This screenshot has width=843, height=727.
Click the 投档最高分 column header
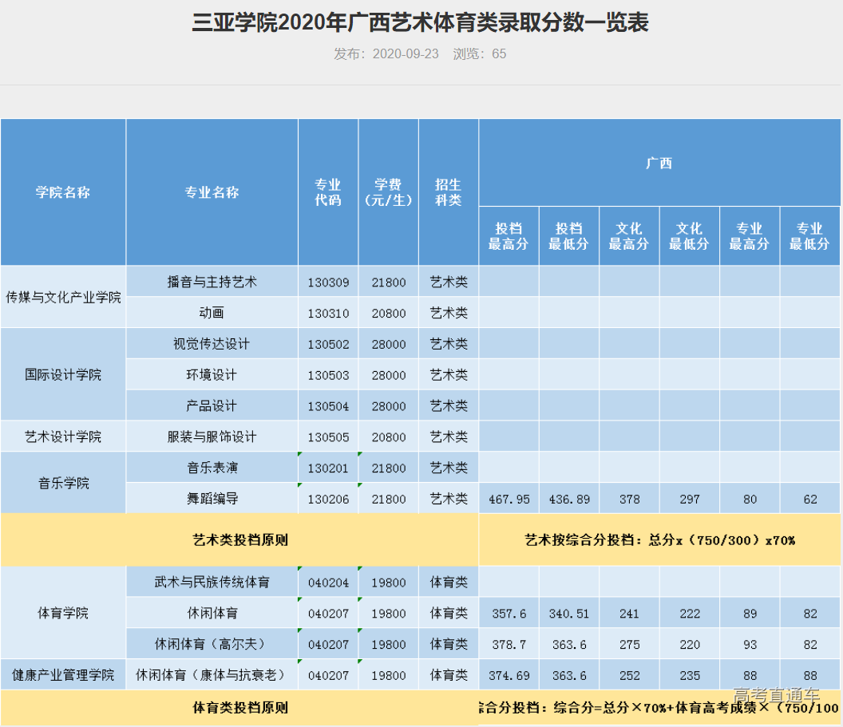(509, 235)
